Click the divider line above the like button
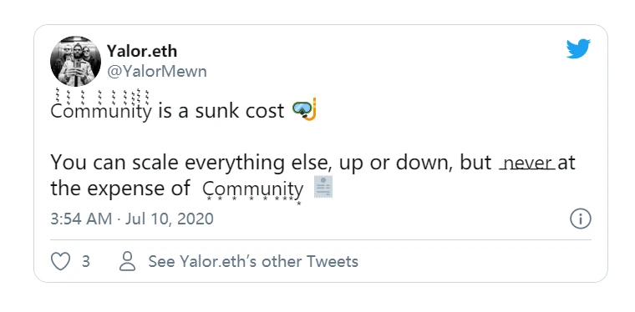The width and height of the screenshot is (635, 312). 321,240
